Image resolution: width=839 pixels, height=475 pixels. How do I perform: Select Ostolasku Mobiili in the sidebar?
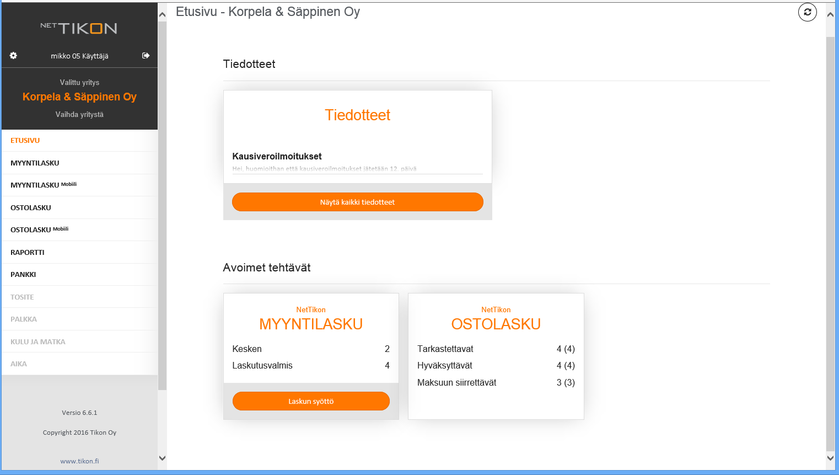click(79, 230)
